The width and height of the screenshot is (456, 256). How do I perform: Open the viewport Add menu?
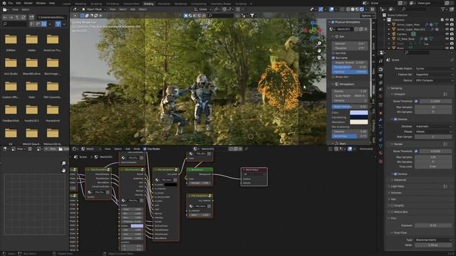(133, 9)
